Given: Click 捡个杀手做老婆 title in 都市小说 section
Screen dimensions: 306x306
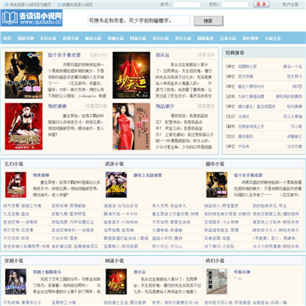Looking at the screenshot, I should pos(248,175).
